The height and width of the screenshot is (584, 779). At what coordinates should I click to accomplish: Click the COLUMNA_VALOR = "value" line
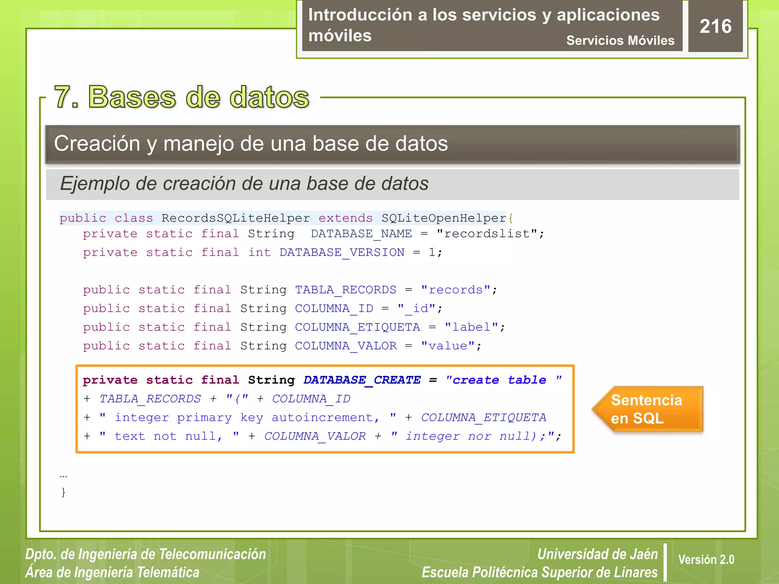coord(282,346)
